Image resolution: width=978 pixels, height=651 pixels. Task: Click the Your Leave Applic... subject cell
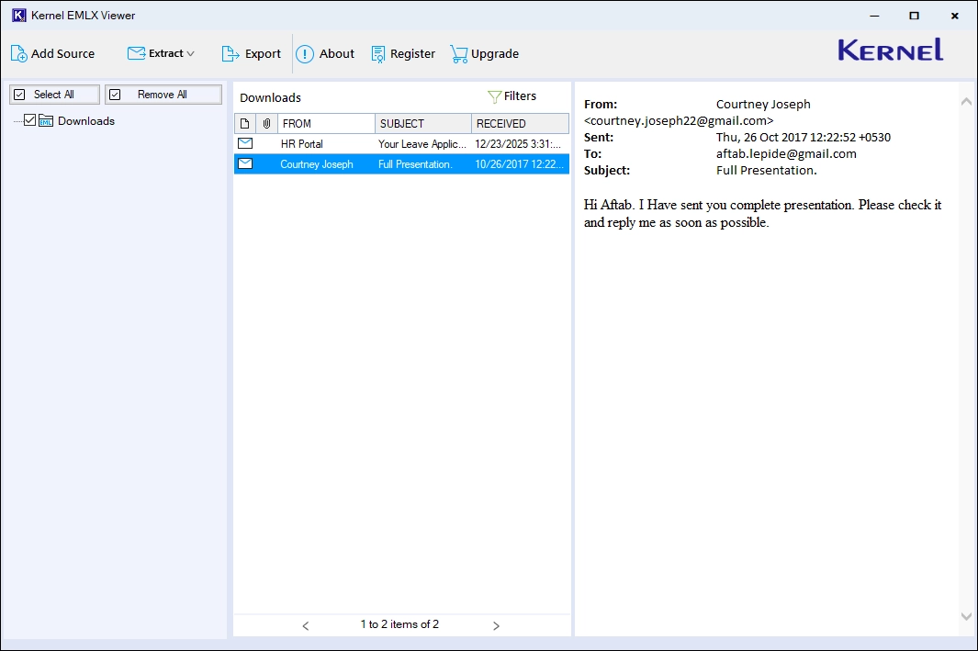(x=422, y=144)
